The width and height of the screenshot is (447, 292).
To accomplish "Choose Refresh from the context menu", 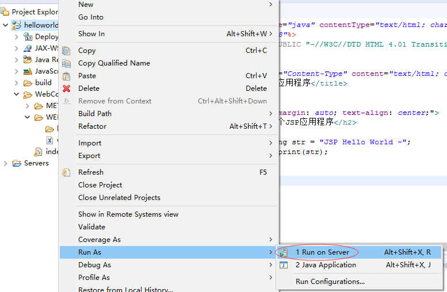I will coord(168,172).
